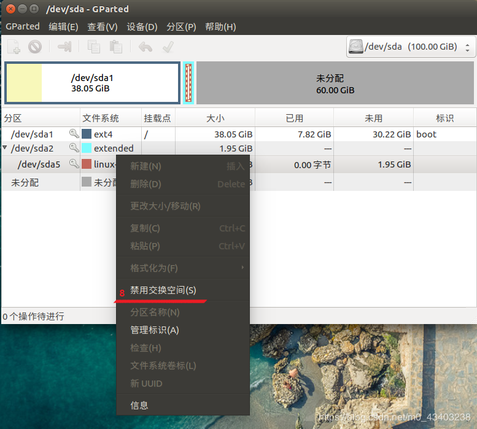The width and height of the screenshot is (477, 429).
Task: Click the resize/move toolbar arrow icon
Action: pos(64,47)
